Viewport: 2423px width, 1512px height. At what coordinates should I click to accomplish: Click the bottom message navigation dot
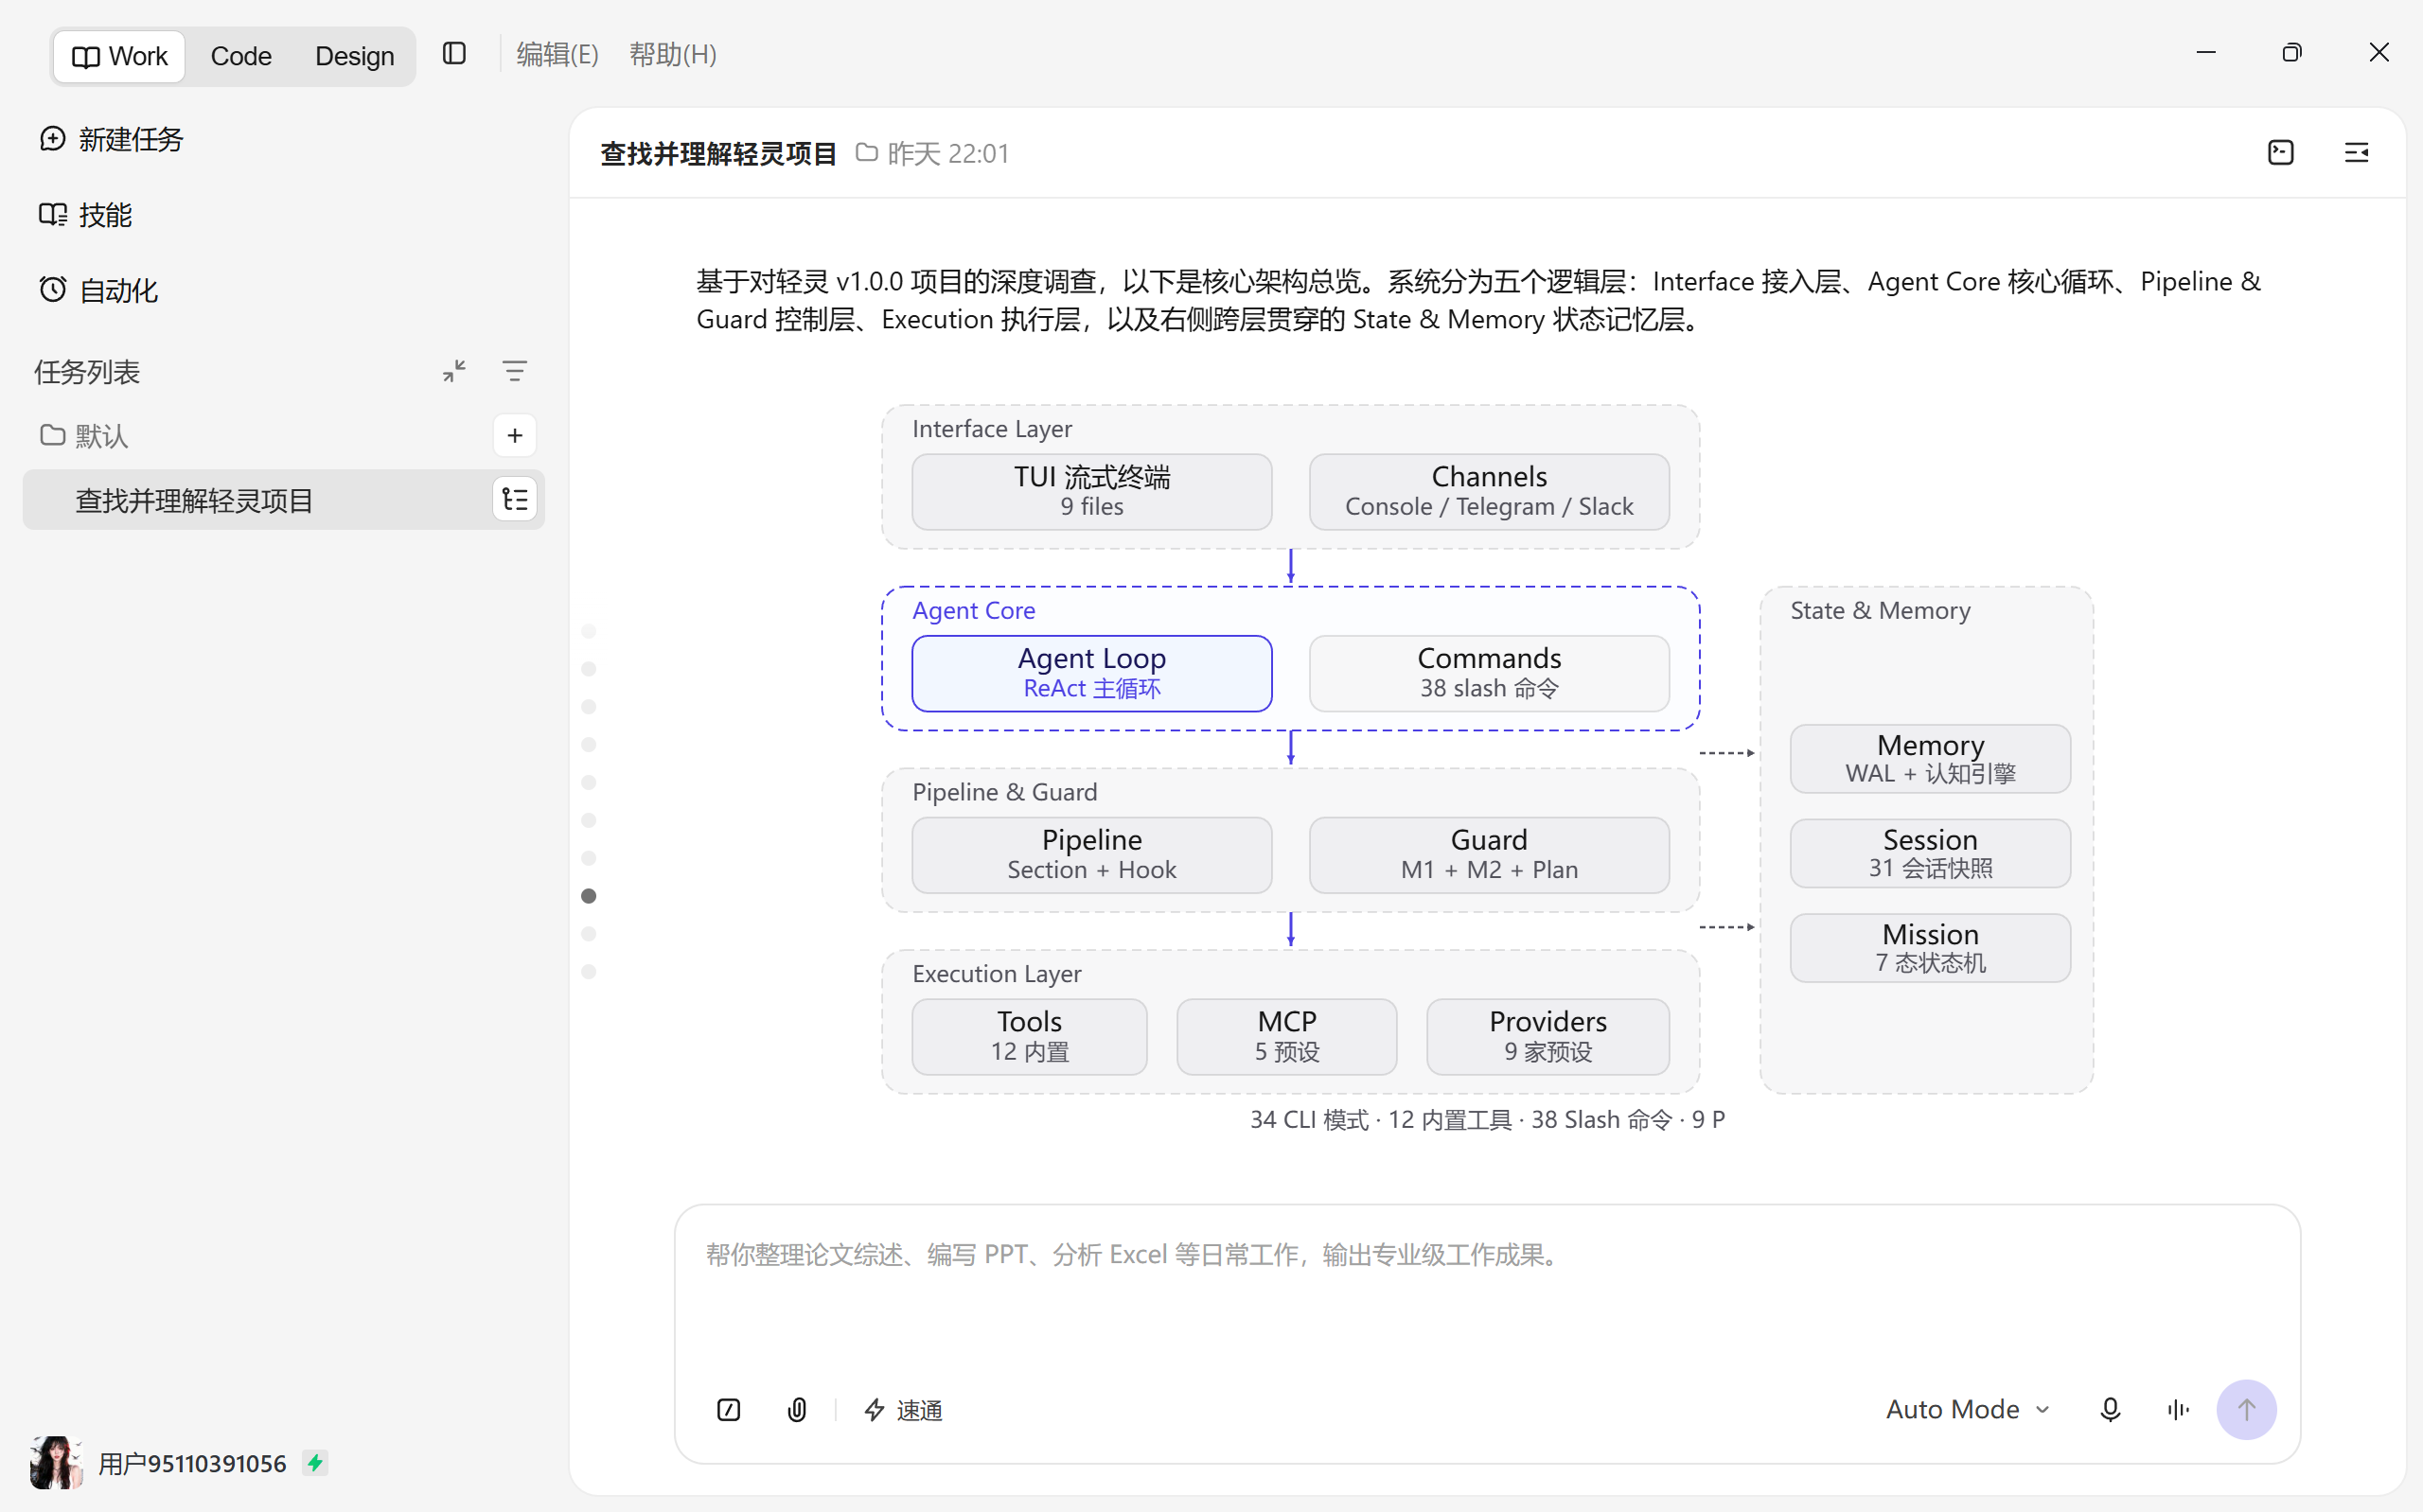589,972
